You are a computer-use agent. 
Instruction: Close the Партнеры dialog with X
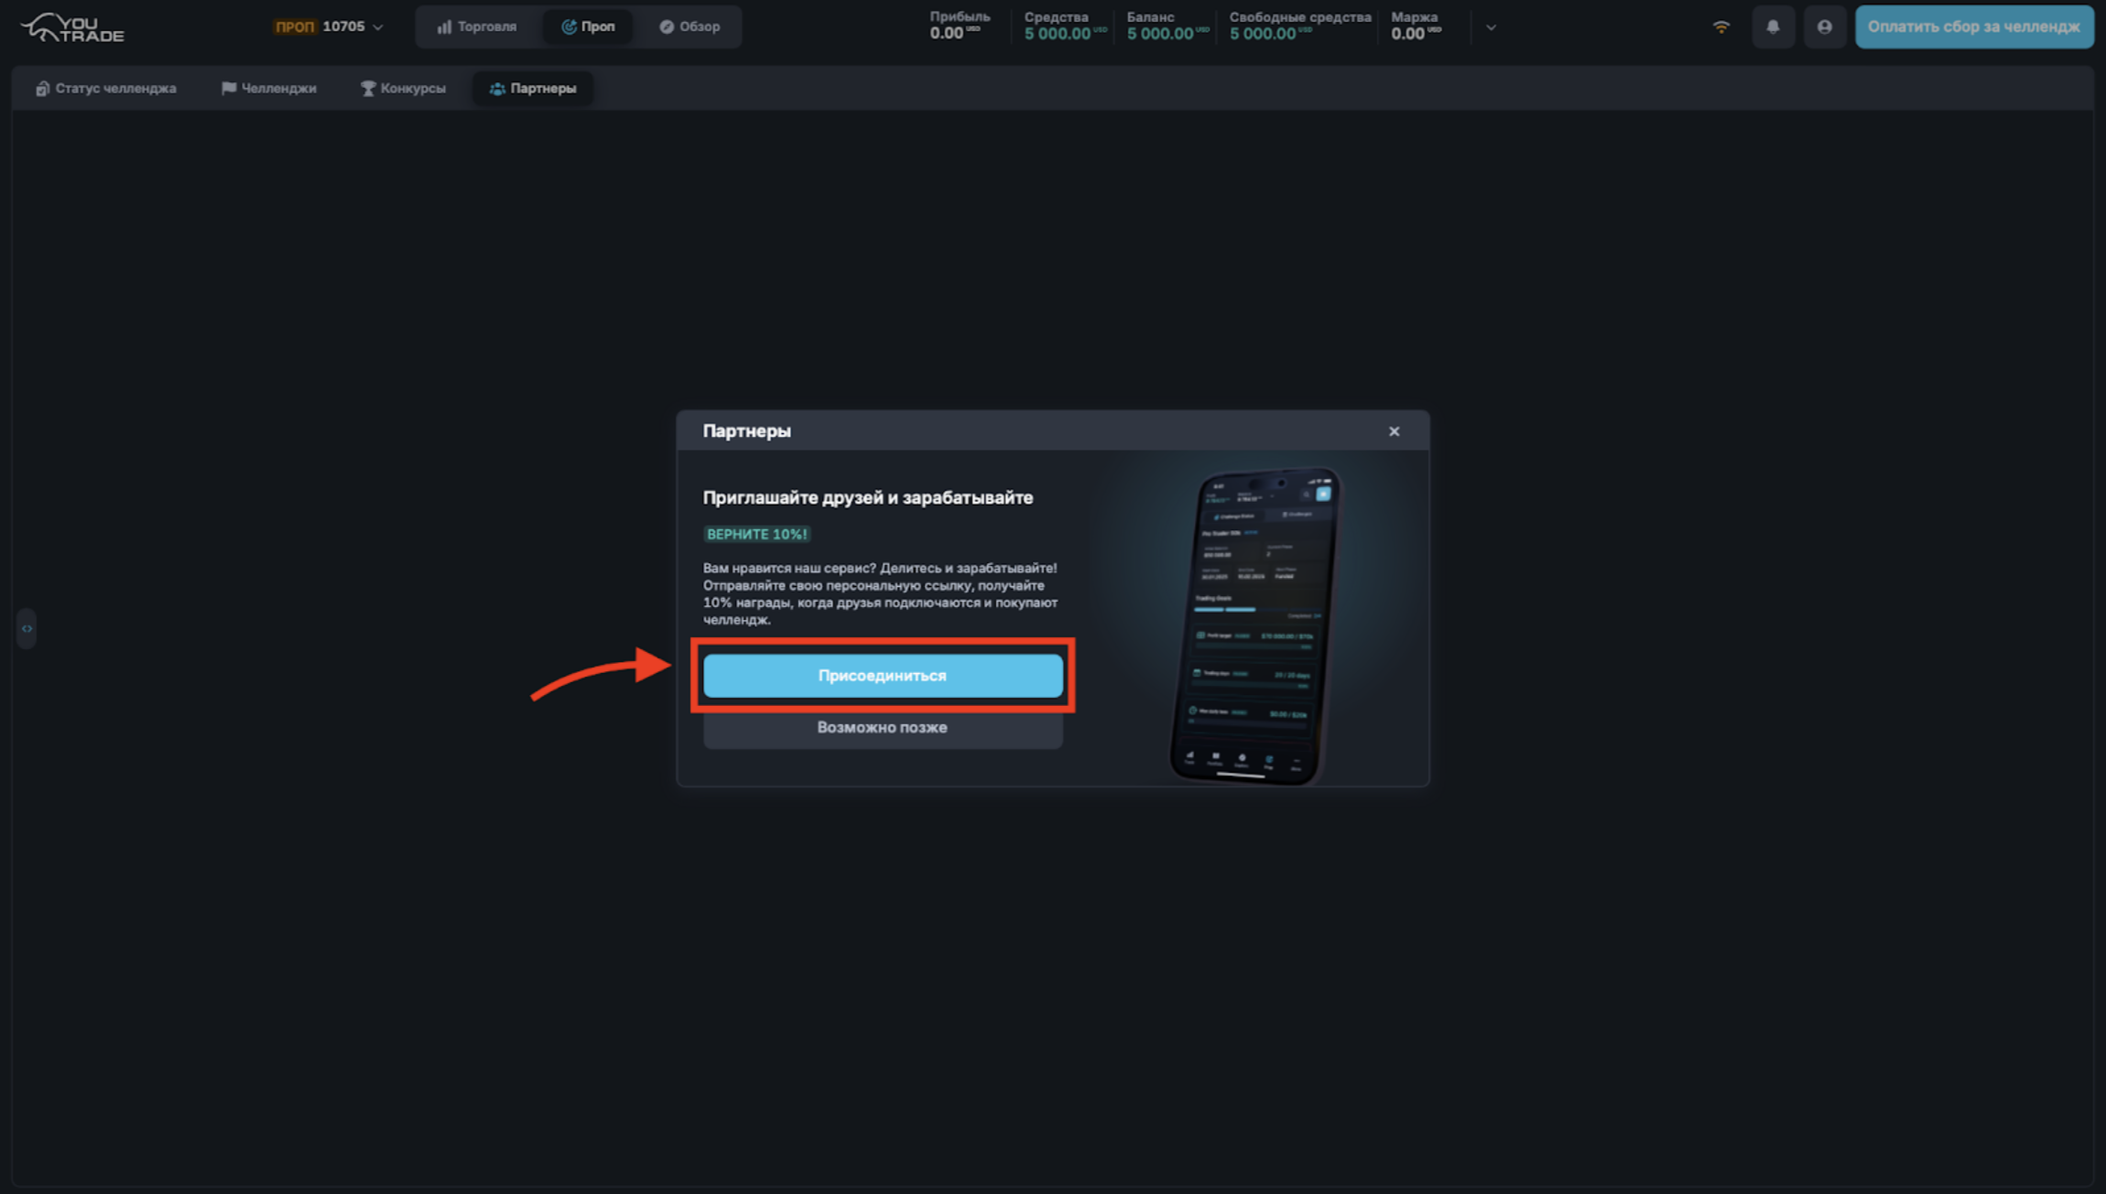tap(1394, 431)
